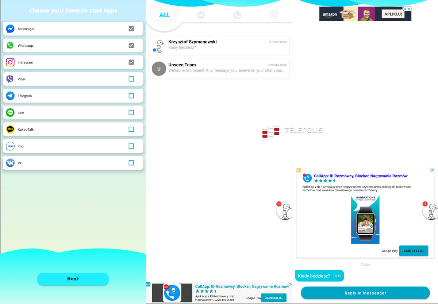
Task: Show the ALL messages tab
Action: (164, 15)
